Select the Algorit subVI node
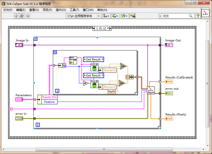This screenshot has width=212, height=154. tap(151, 90)
